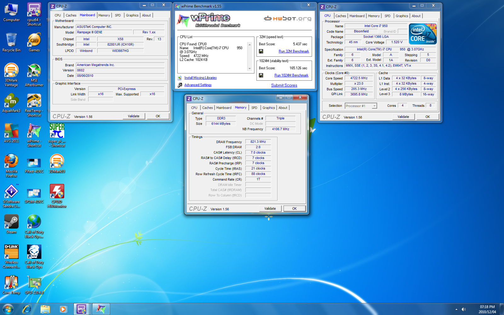Click the volume speaker tray icon
This screenshot has height=315, width=504.
click(463, 309)
